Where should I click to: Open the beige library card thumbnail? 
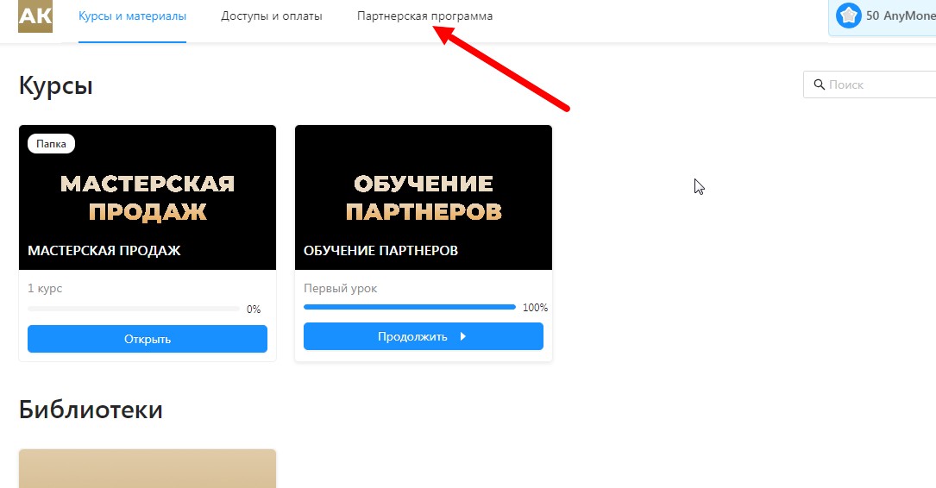click(x=148, y=469)
